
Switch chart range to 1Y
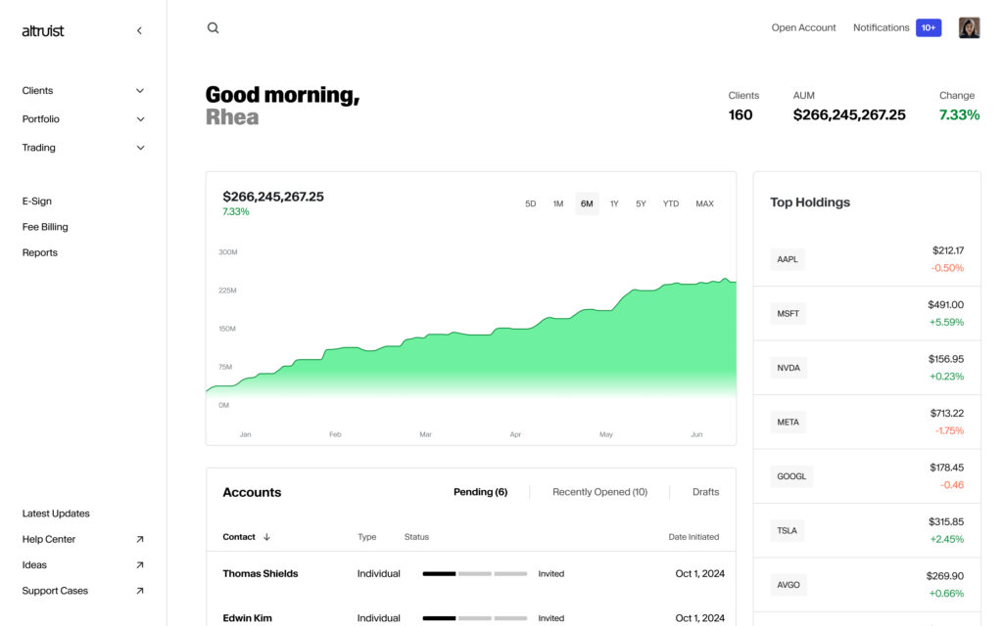pos(614,203)
